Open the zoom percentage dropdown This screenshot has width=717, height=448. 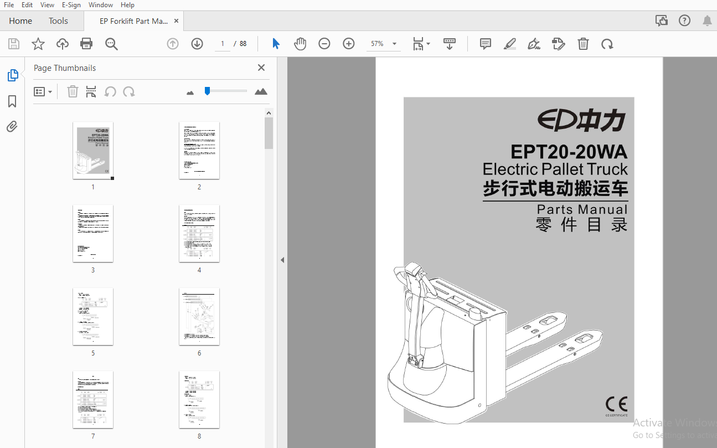[394, 44]
